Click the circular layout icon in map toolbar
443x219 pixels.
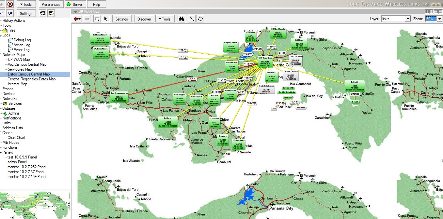200,19
